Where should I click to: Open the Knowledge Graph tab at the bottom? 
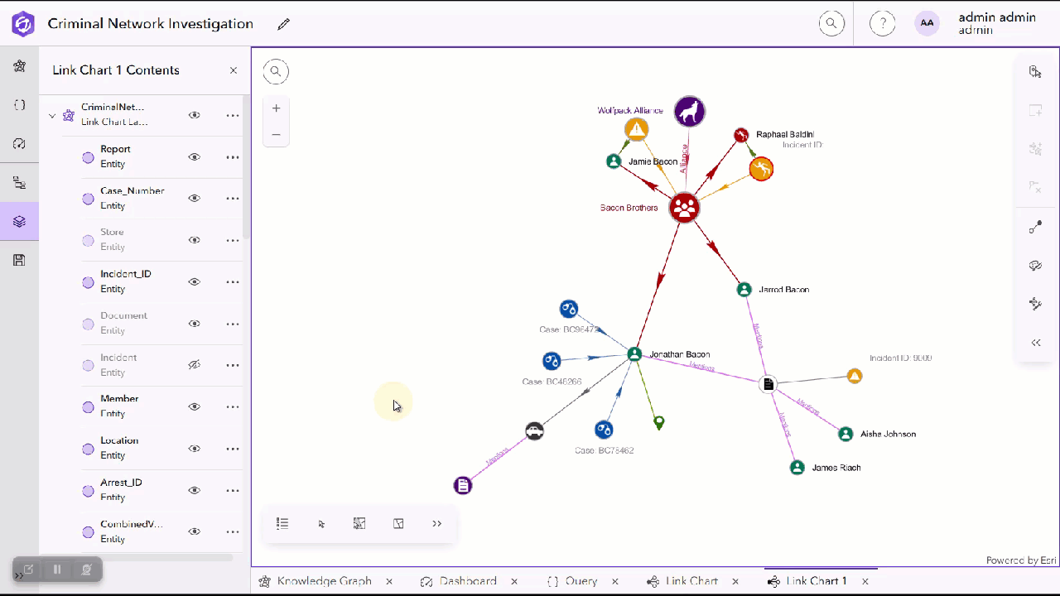(x=325, y=580)
